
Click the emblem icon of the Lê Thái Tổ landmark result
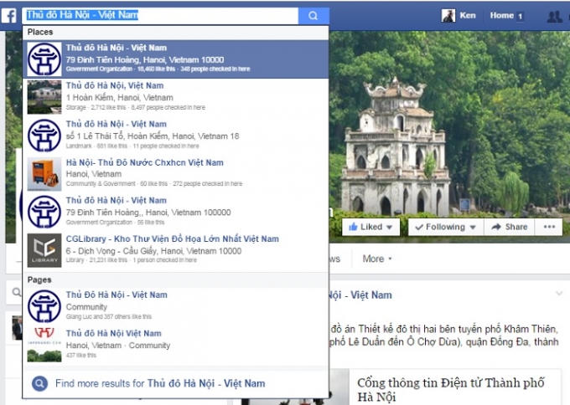click(x=44, y=136)
